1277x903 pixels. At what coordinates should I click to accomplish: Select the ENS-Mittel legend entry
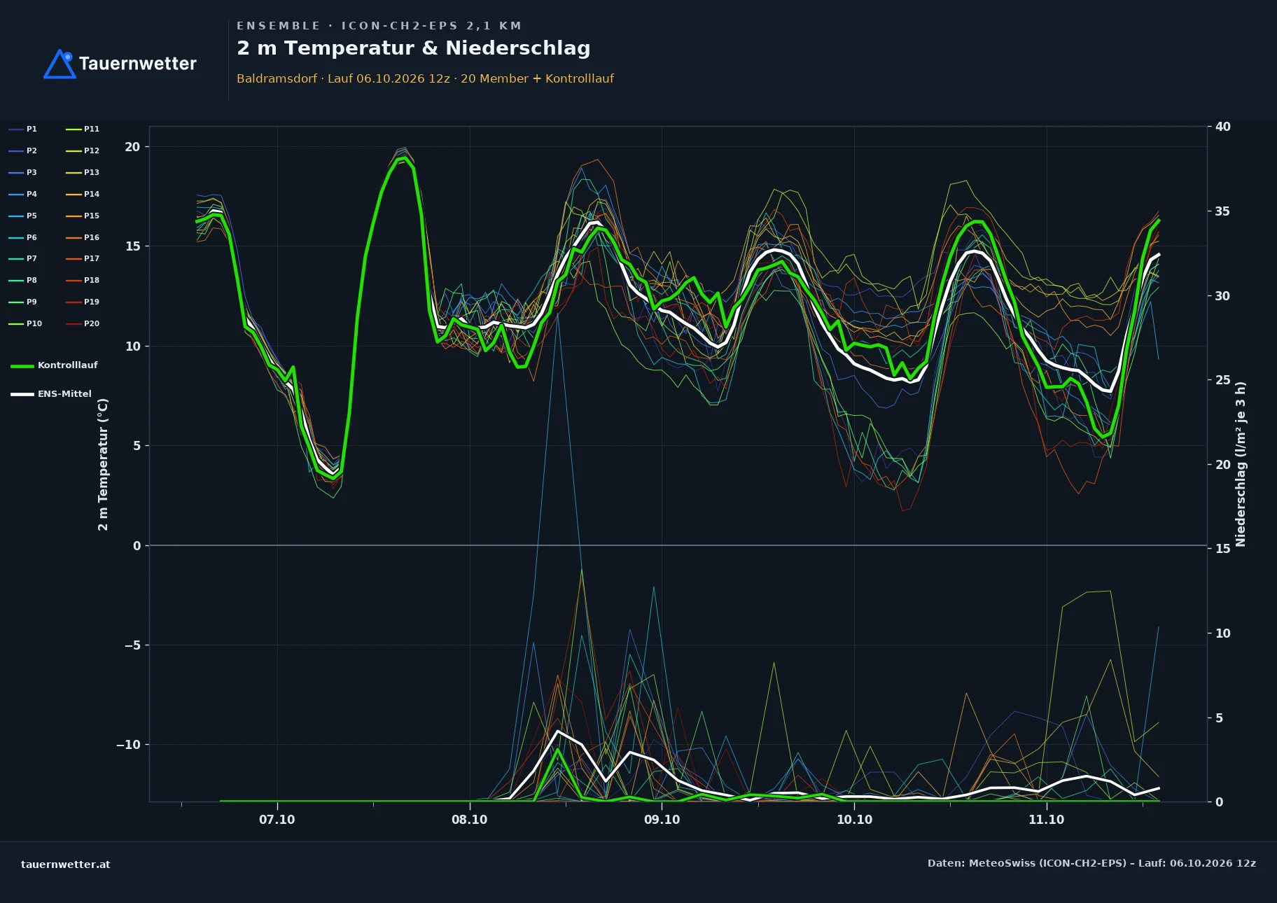tap(51, 394)
